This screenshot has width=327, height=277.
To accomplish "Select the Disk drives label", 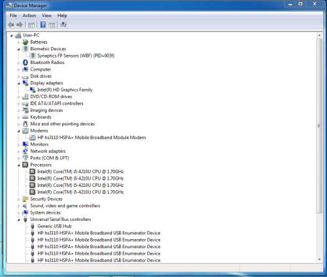I will 41,76.
